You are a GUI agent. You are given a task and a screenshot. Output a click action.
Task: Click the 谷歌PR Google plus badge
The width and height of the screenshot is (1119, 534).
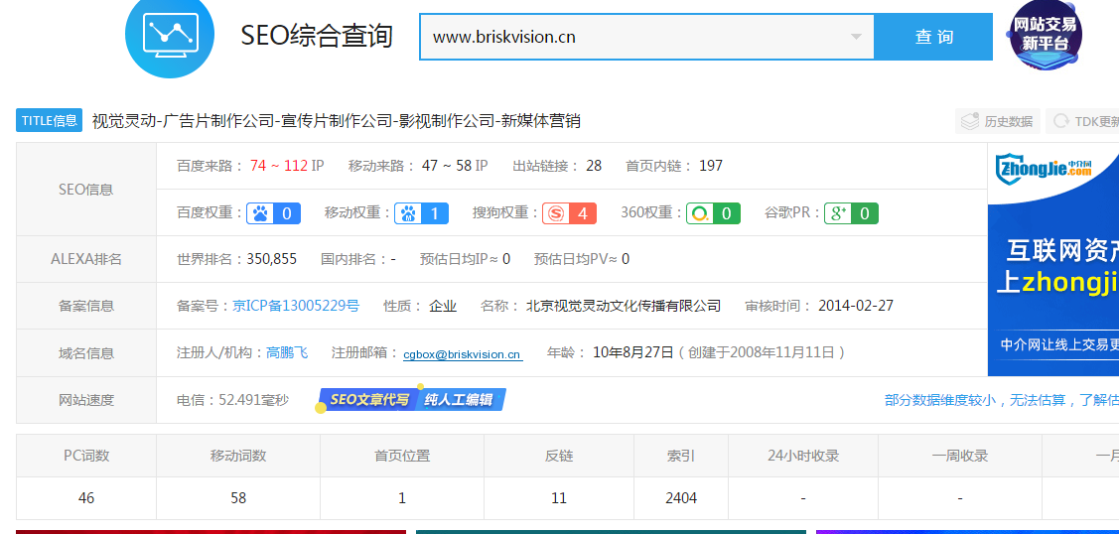[851, 213]
